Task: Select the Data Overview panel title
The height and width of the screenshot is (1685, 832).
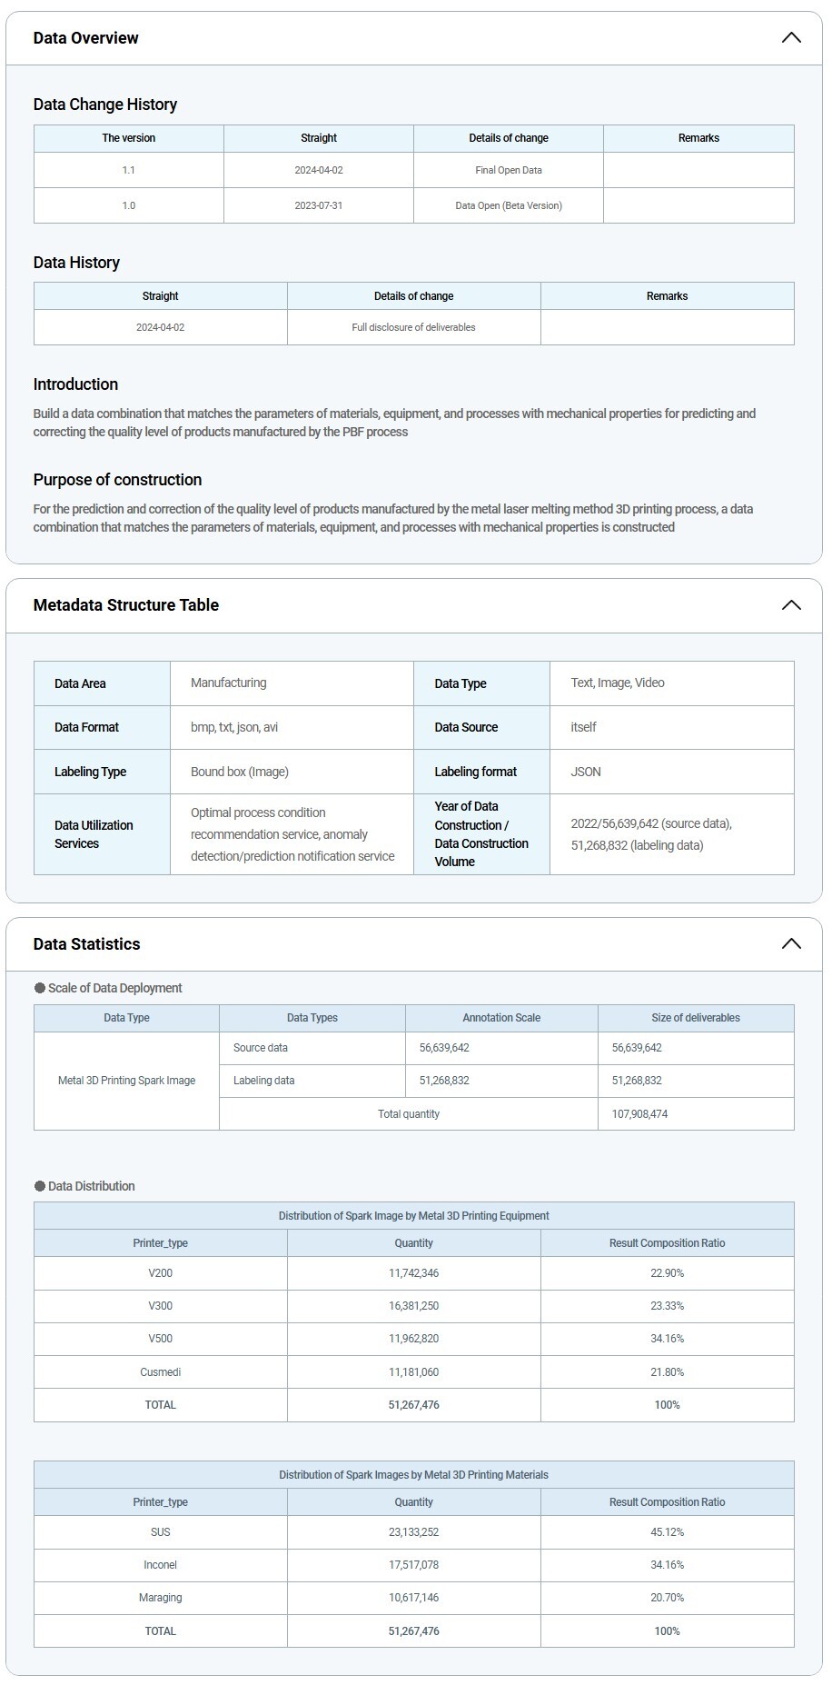Action: click(85, 38)
